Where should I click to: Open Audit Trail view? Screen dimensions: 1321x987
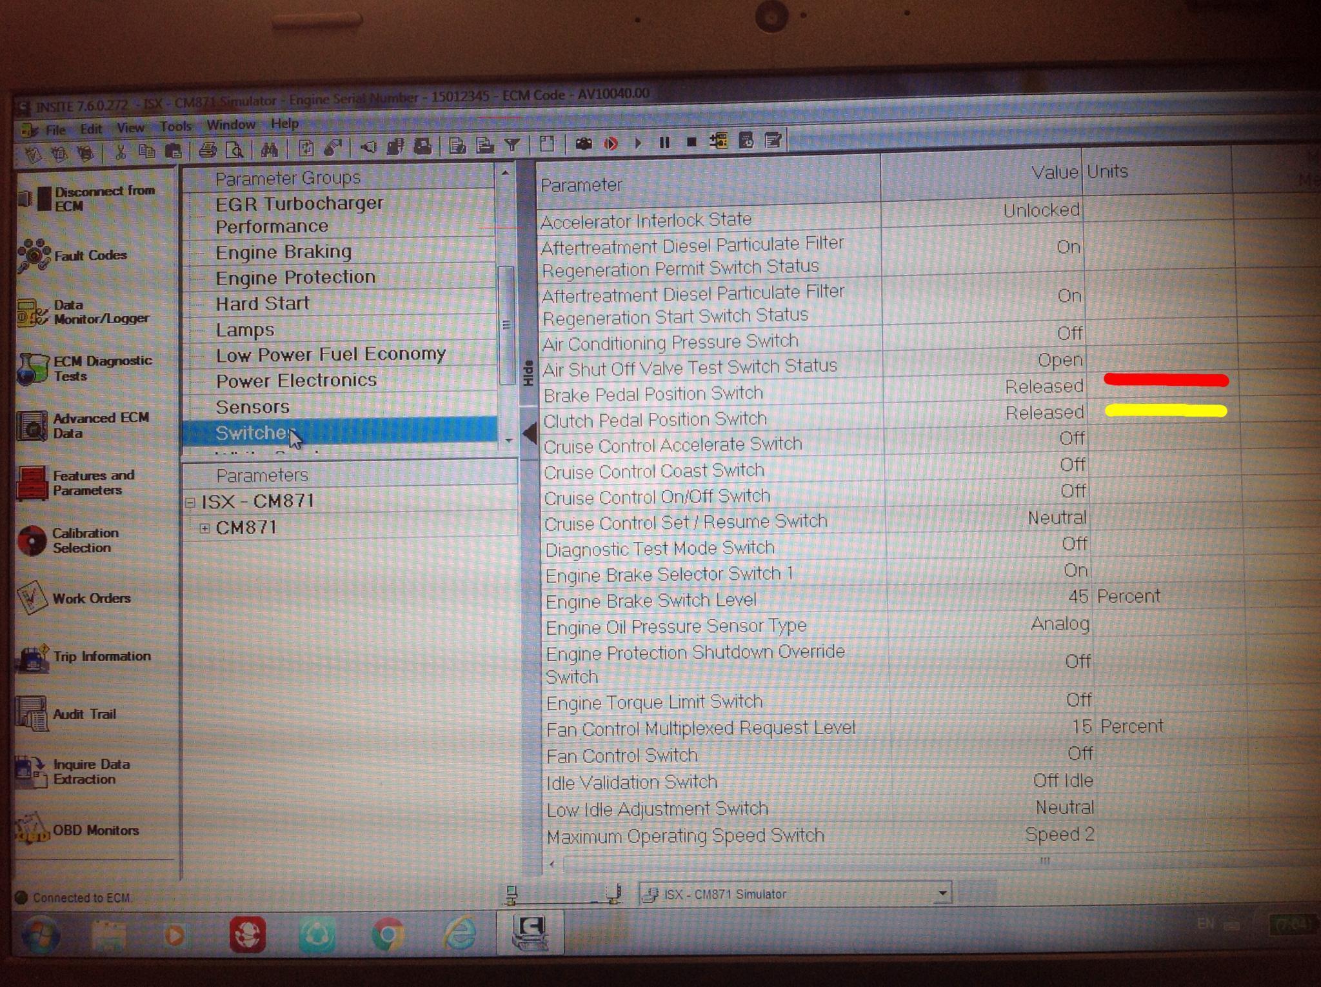tap(66, 714)
